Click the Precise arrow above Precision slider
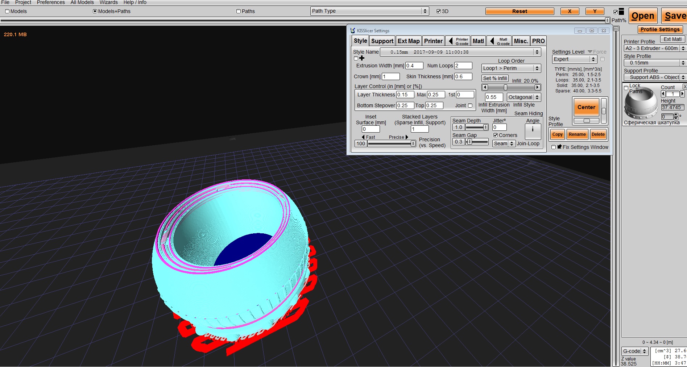Screen dimensions: 687x367 407,137
